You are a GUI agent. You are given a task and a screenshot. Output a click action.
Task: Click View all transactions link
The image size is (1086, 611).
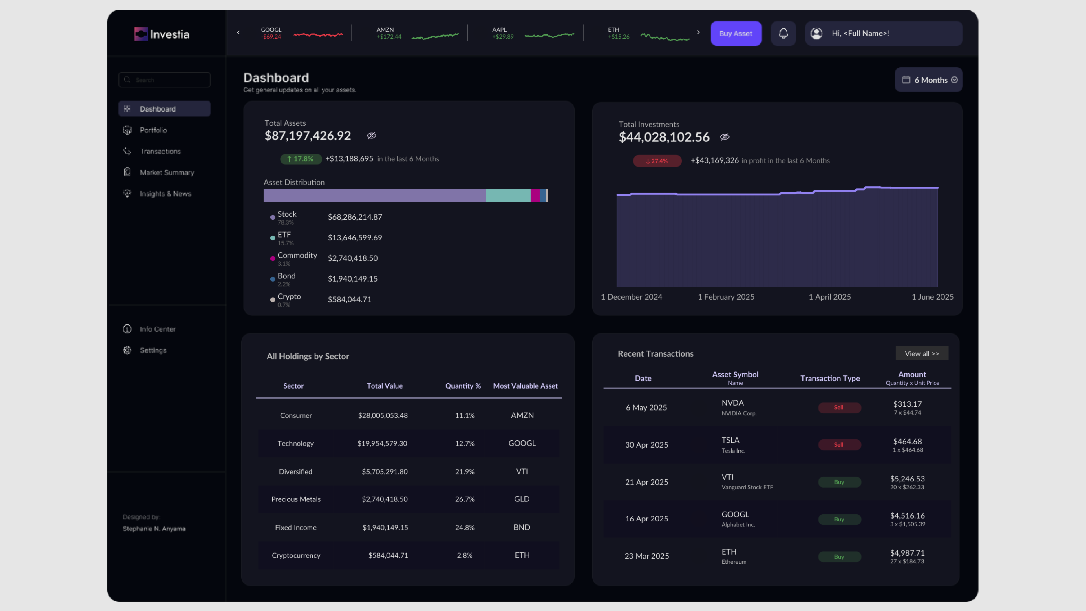click(x=922, y=353)
